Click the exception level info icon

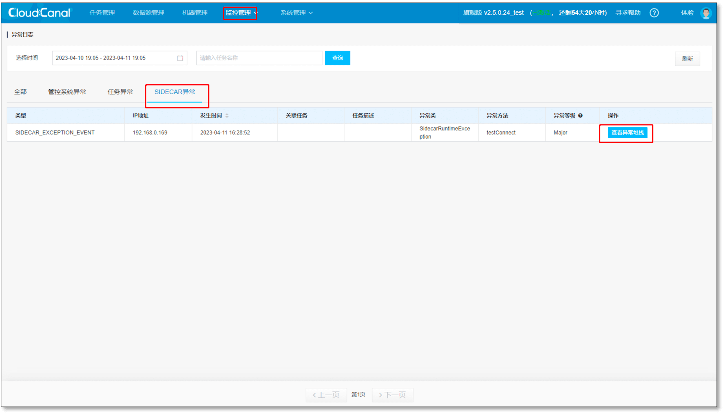(x=580, y=116)
